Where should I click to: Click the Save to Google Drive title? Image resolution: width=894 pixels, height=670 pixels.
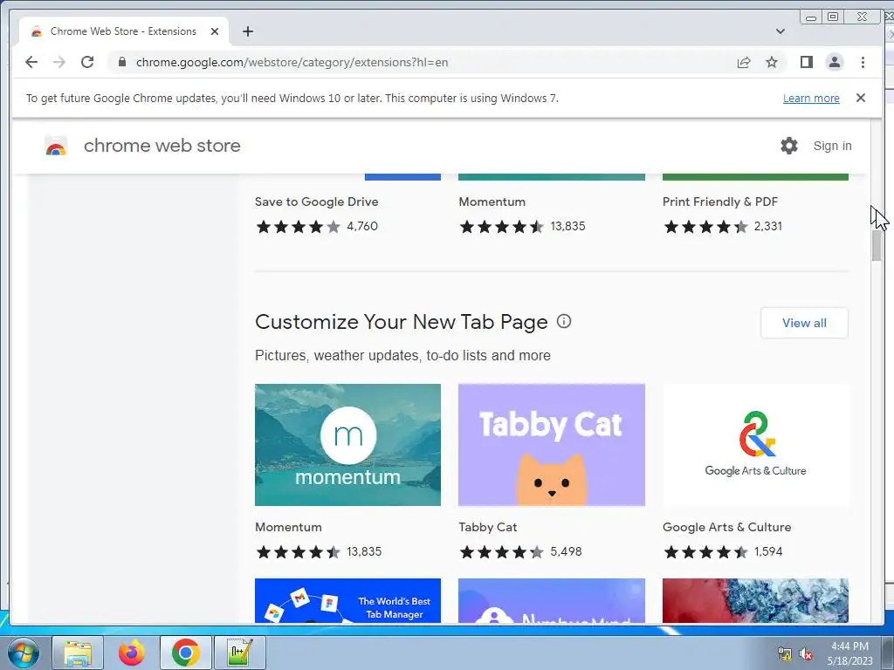point(316,202)
